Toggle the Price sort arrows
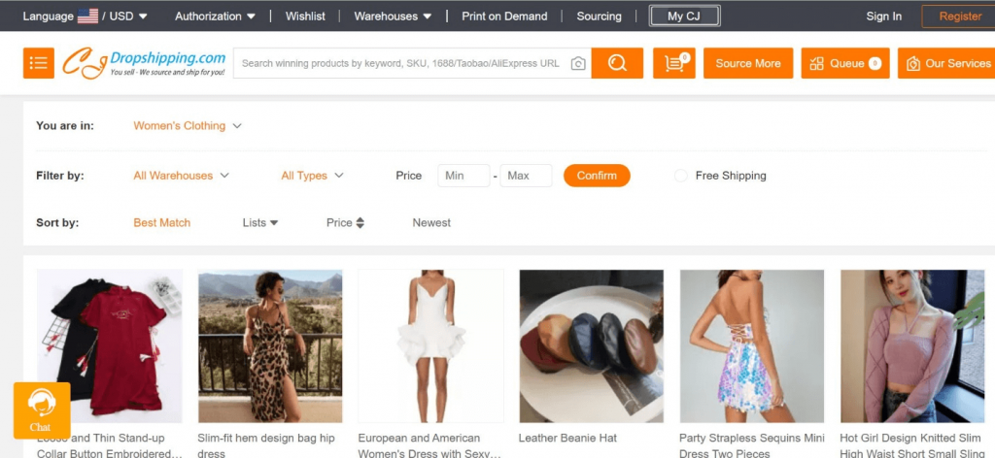This screenshot has height=458, width=995. [x=360, y=223]
